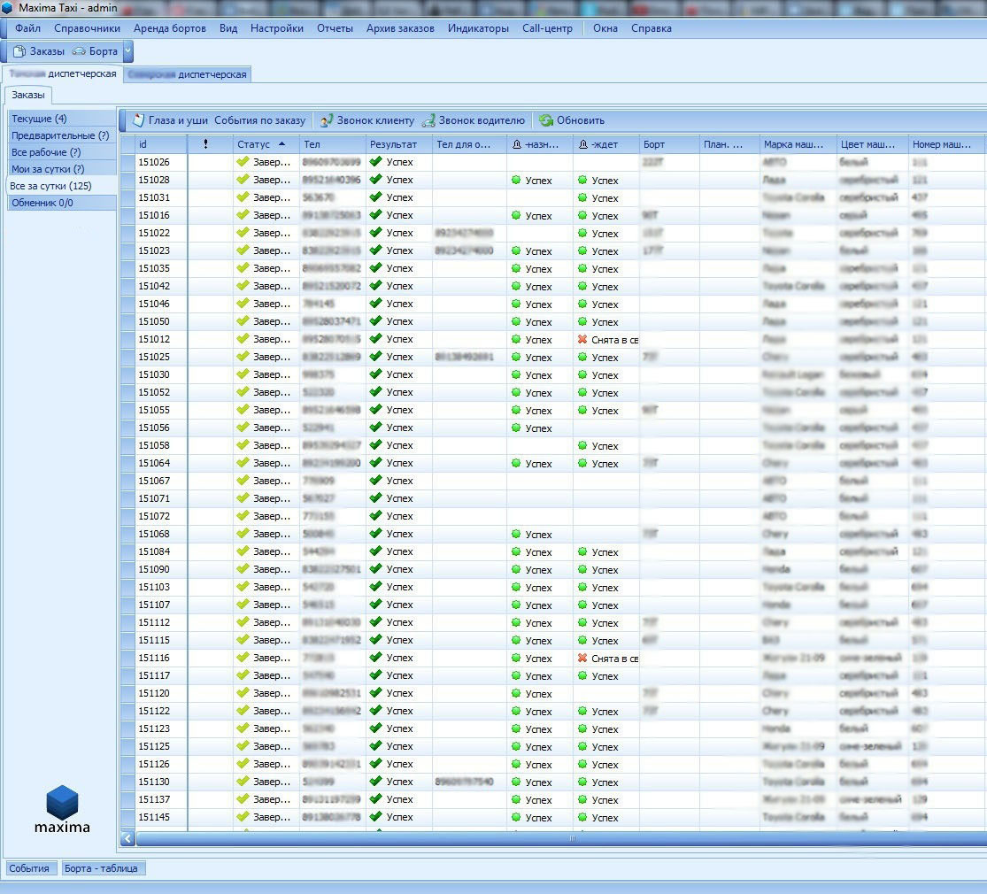
Task: Open the Call-центр menu
Action: click(x=548, y=28)
